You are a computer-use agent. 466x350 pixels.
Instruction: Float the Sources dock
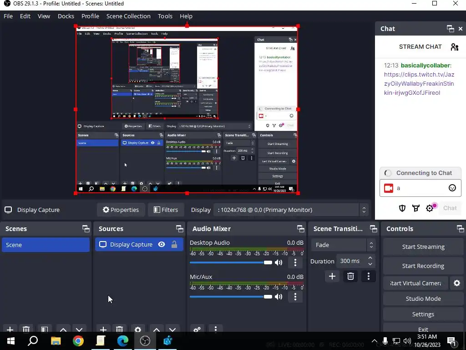pos(179,229)
